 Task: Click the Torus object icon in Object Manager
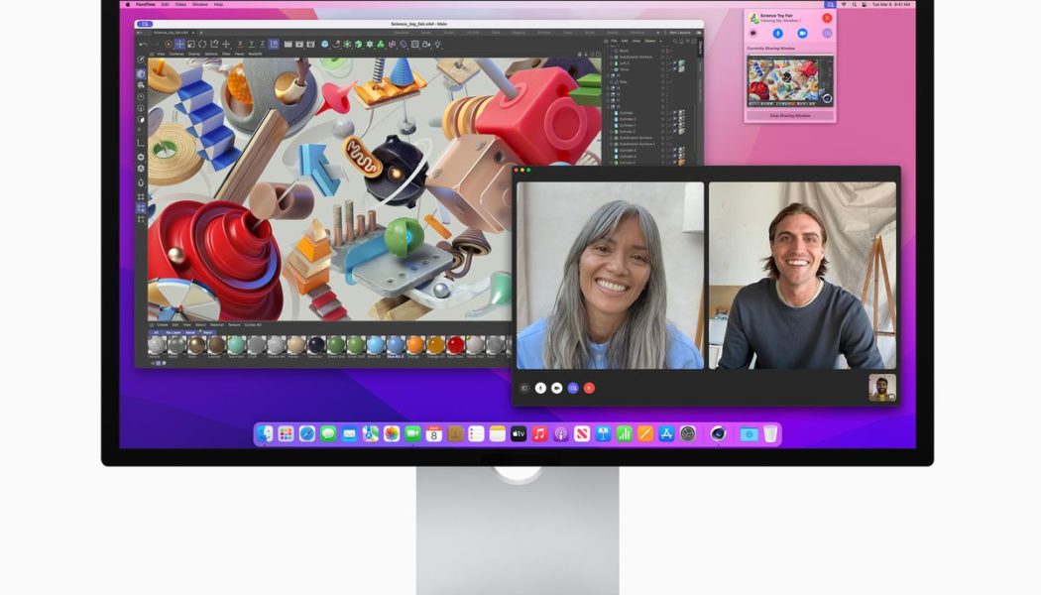point(615,69)
